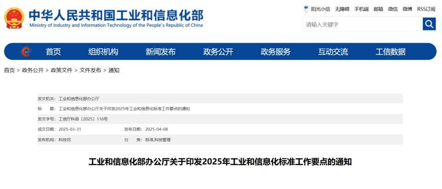This screenshot has height=189, width=442.
Task: Open the 新闻发布 navigation item
Action: [161, 52]
